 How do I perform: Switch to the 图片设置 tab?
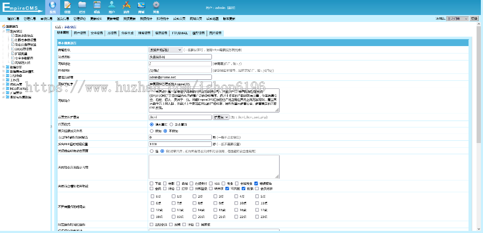[215, 33]
